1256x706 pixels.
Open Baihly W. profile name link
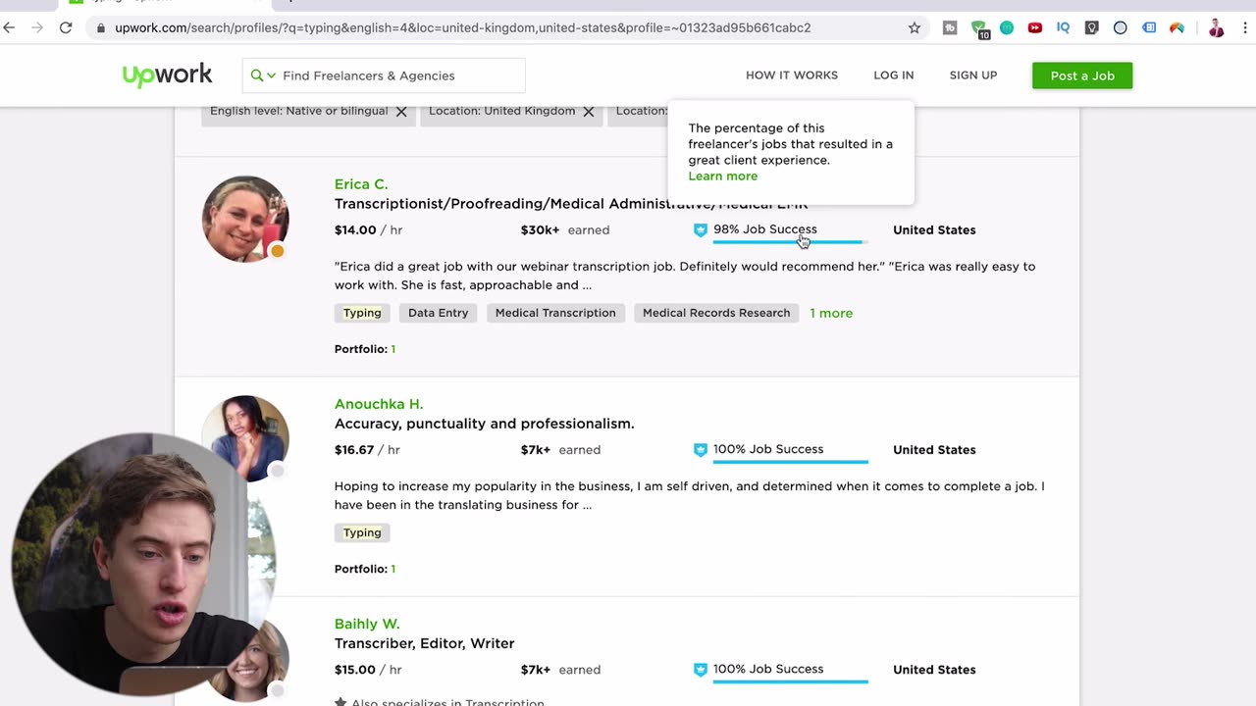(x=367, y=624)
